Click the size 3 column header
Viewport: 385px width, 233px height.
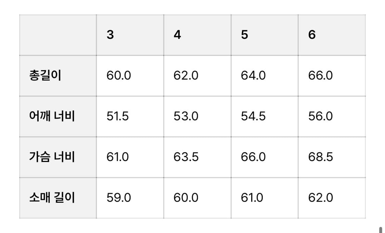click(x=110, y=35)
